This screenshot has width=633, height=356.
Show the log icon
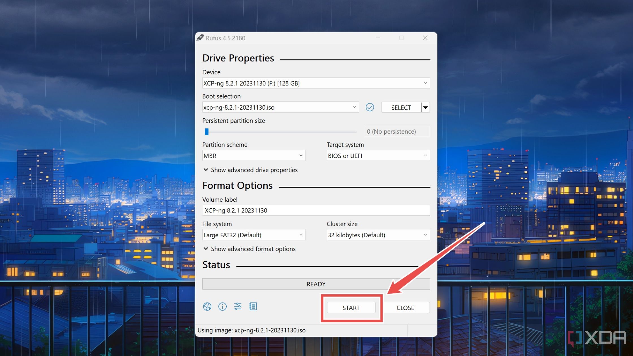tap(253, 306)
